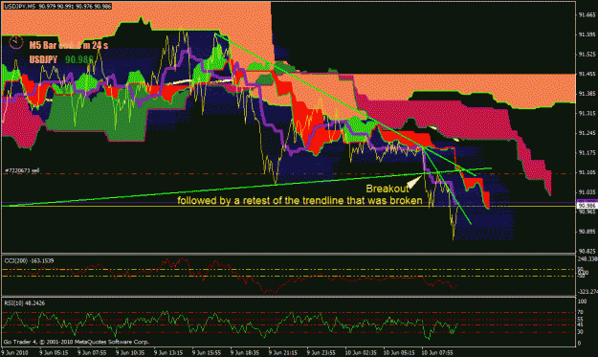Click 90.895 on the price scale

pos(587,232)
